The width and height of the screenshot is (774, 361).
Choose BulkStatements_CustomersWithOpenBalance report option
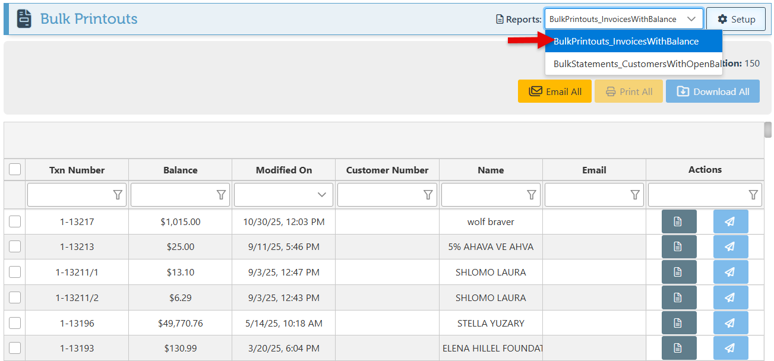[633, 64]
